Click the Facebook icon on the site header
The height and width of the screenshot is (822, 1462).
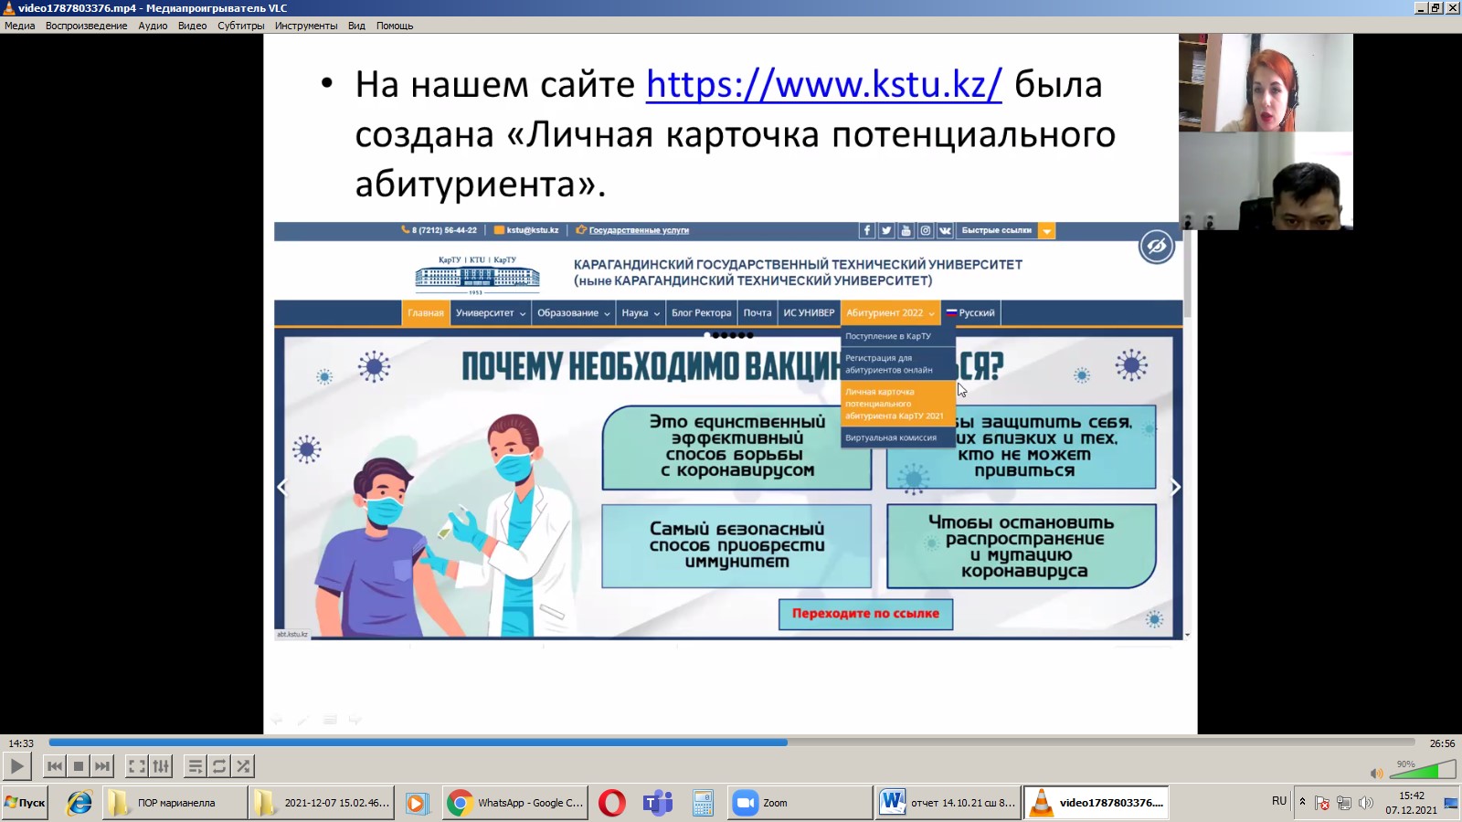point(867,230)
